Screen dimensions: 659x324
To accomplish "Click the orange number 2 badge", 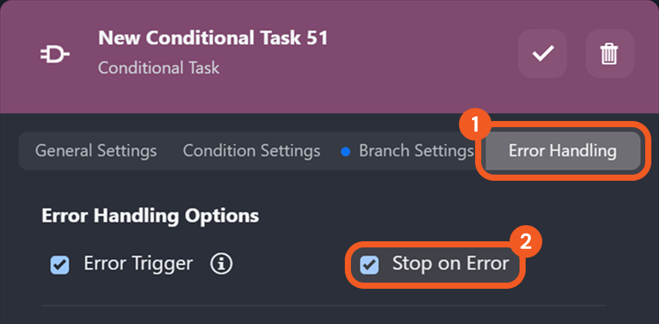I will pyautogui.click(x=526, y=242).
